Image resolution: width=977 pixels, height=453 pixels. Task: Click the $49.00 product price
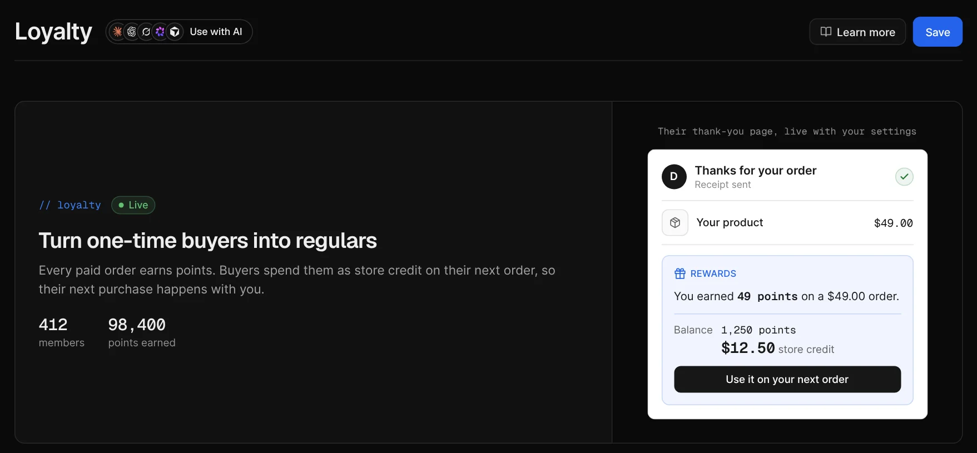pos(894,223)
